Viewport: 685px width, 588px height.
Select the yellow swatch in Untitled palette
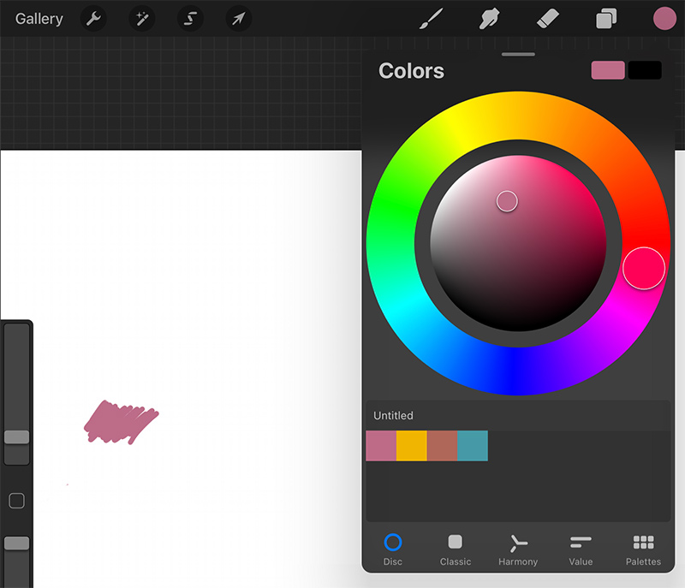point(412,446)
